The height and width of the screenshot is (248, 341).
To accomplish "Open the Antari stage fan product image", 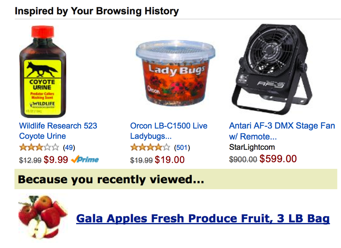I will (272, 69).
